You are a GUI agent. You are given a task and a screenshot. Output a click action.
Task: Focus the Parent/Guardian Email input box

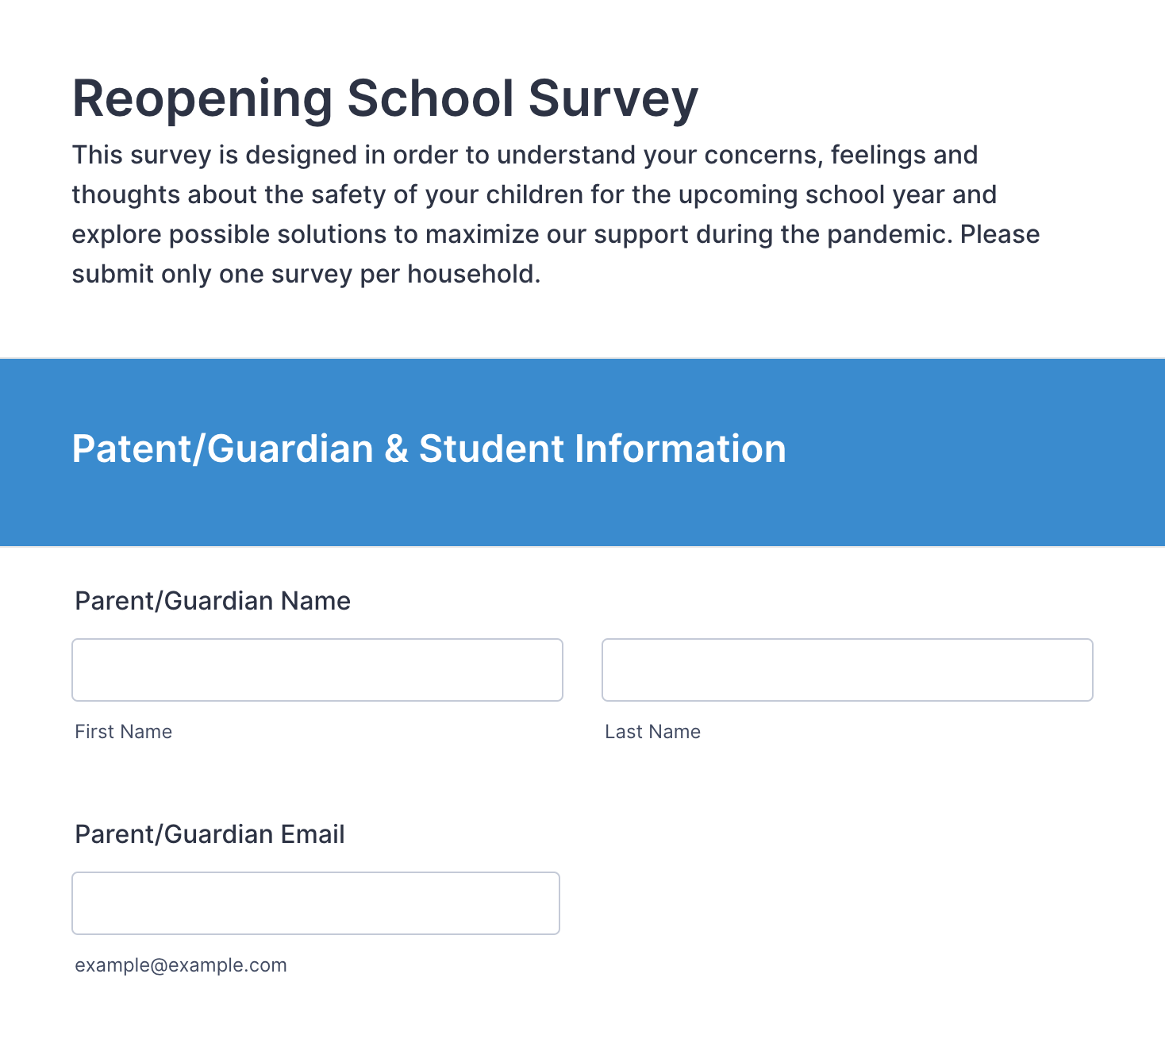coord(316,903)
